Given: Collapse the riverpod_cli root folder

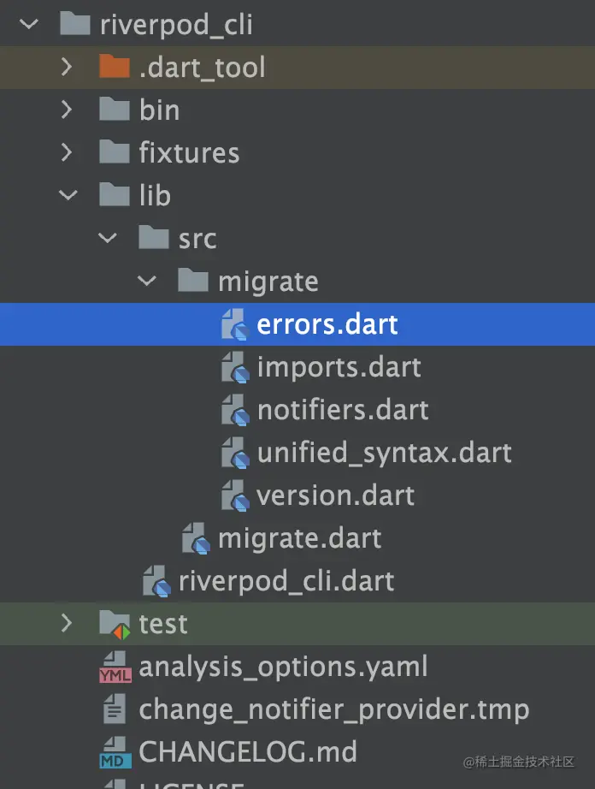Looking at the screenshot, I should pyautogui.click(x=29, y=24).
